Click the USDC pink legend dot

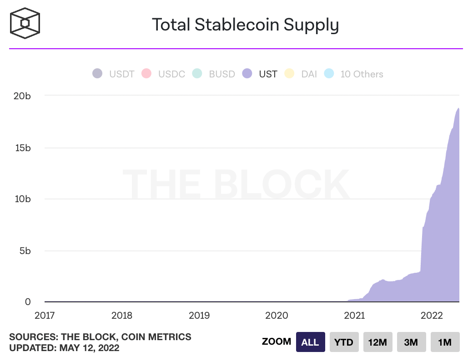pyautogui.click(x=146, y=73)
